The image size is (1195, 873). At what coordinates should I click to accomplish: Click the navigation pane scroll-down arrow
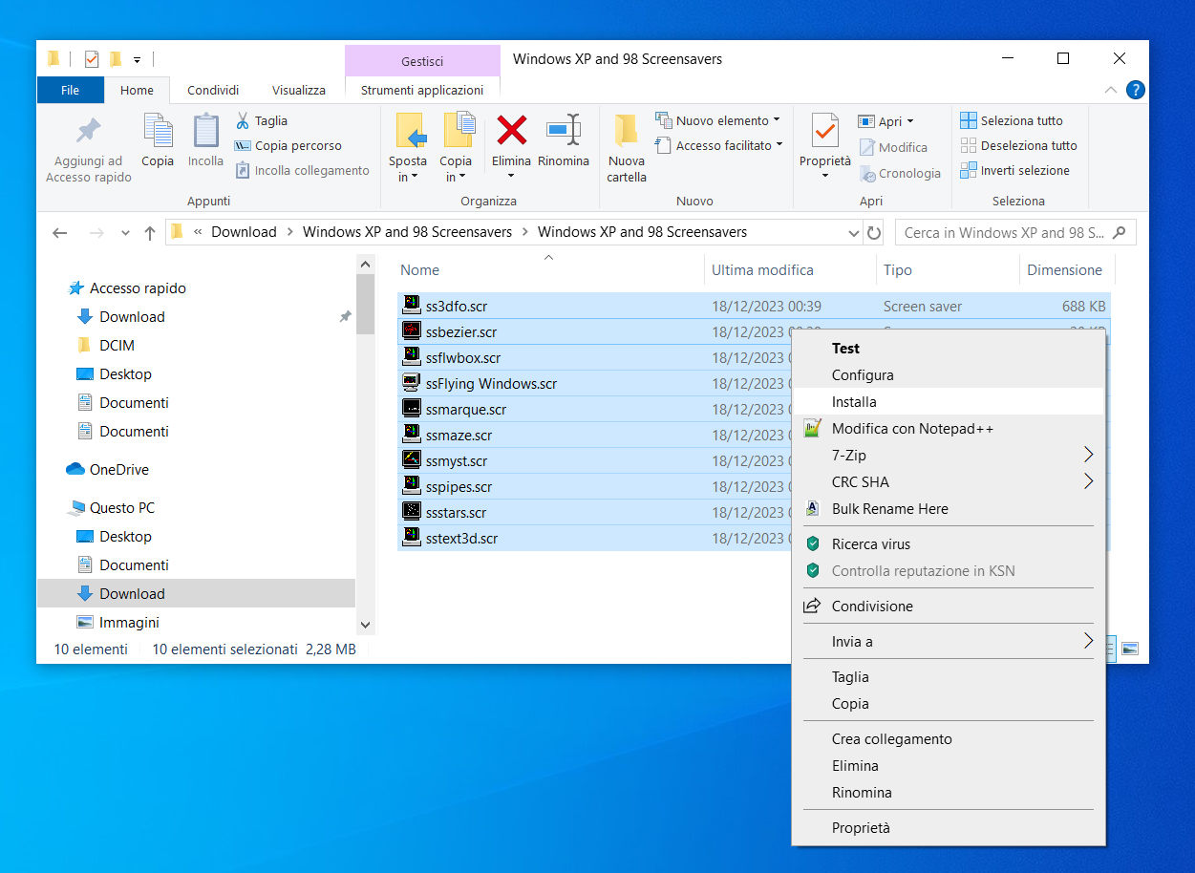point(365,625)
